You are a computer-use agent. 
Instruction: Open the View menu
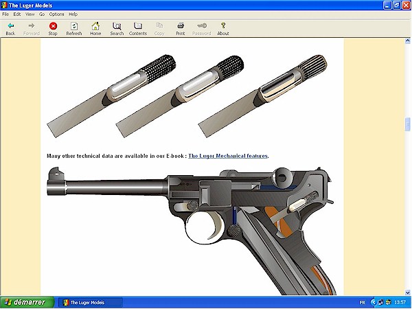click(30, 14)
